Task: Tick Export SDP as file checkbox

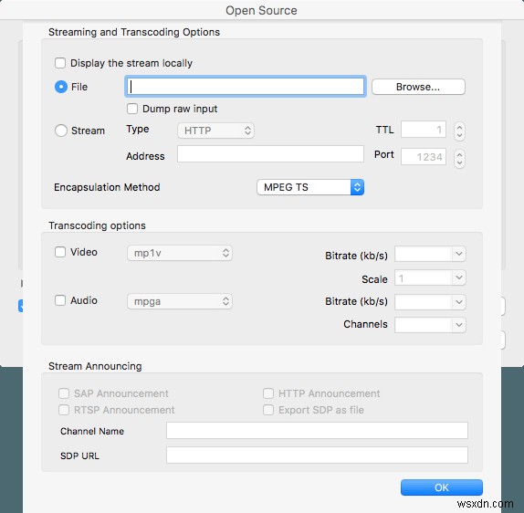Action: click(x=268, y=410)
